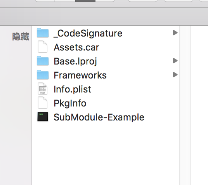Select the SubModule-Example black executable icon
The height and width of the screenshot is (185, 208).
pos(43,117)
